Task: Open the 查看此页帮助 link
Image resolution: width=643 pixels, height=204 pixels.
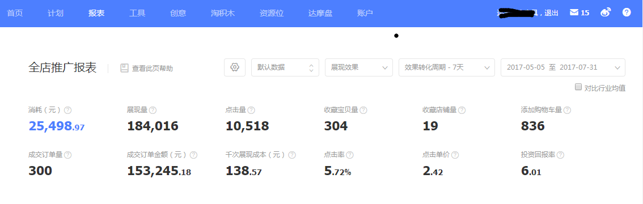Action: pyautogui.click(x=152, y=69)
